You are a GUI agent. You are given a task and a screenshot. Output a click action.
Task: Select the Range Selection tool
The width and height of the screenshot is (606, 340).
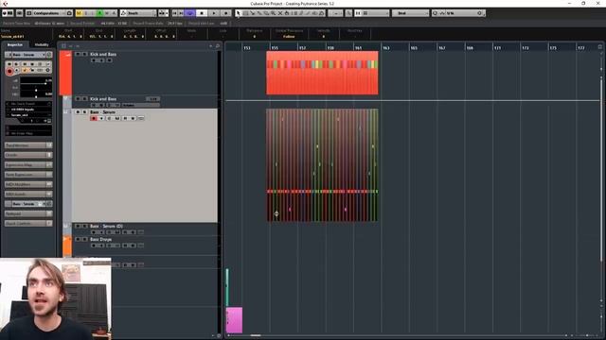click(x=245, y=13)
